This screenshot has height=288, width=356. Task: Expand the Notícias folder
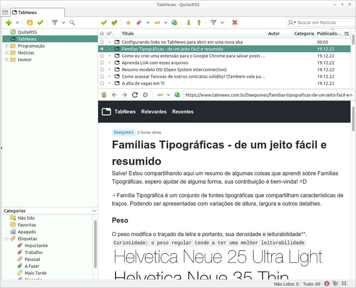[6, 53]
